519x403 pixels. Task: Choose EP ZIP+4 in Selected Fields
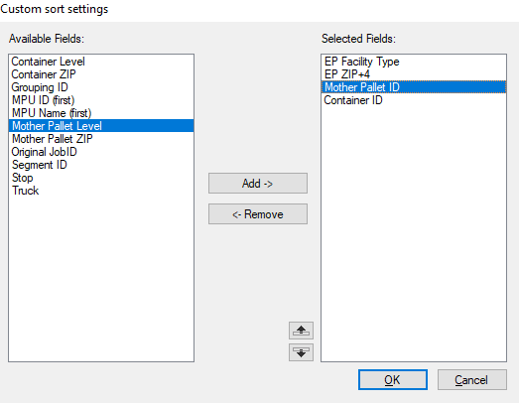pos(414,74)
